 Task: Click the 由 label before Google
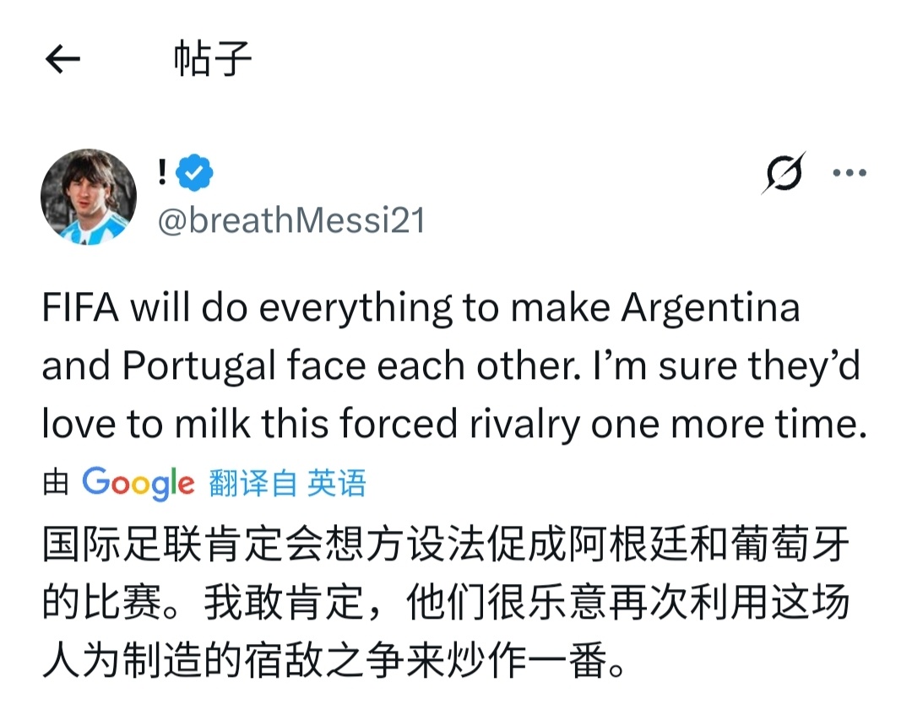tap(56, 484)
